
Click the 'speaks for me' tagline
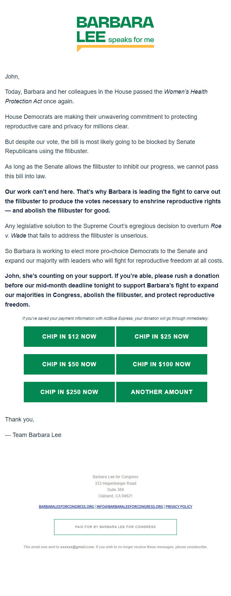131,40
